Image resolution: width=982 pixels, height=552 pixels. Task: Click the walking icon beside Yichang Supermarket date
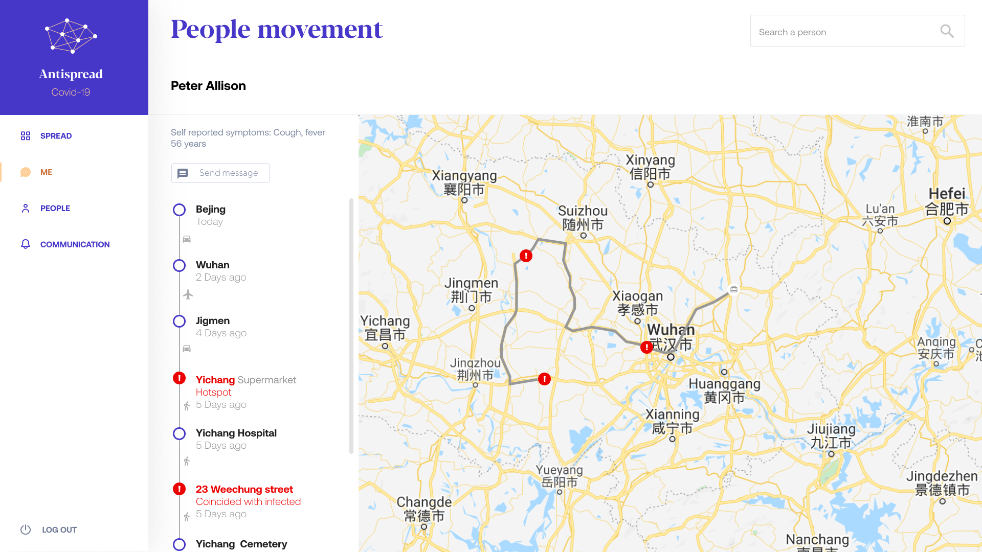(x=187, y=406)
